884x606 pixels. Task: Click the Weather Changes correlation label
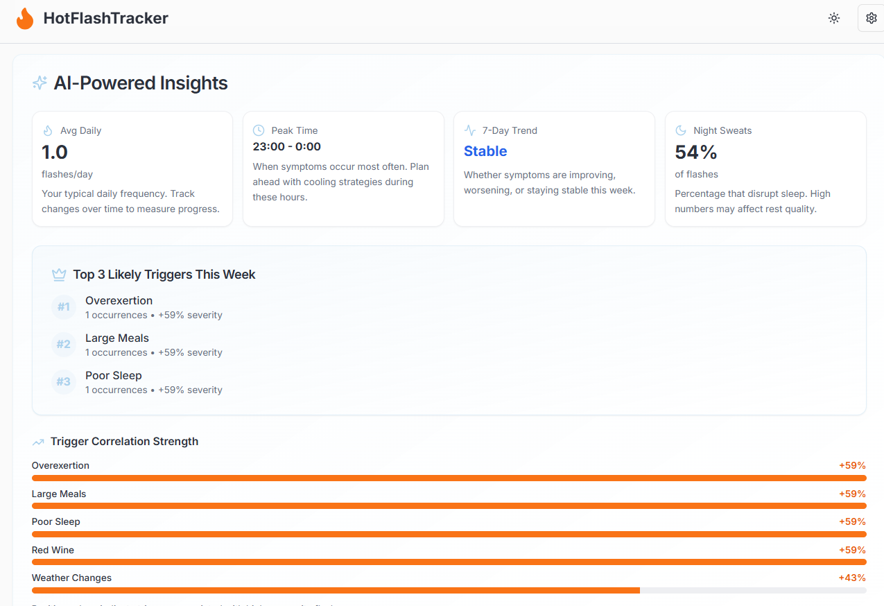click(x=71, y=578)
